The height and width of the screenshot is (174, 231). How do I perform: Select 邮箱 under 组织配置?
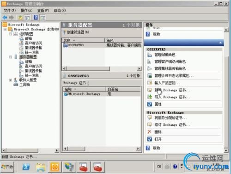point(28,38)
